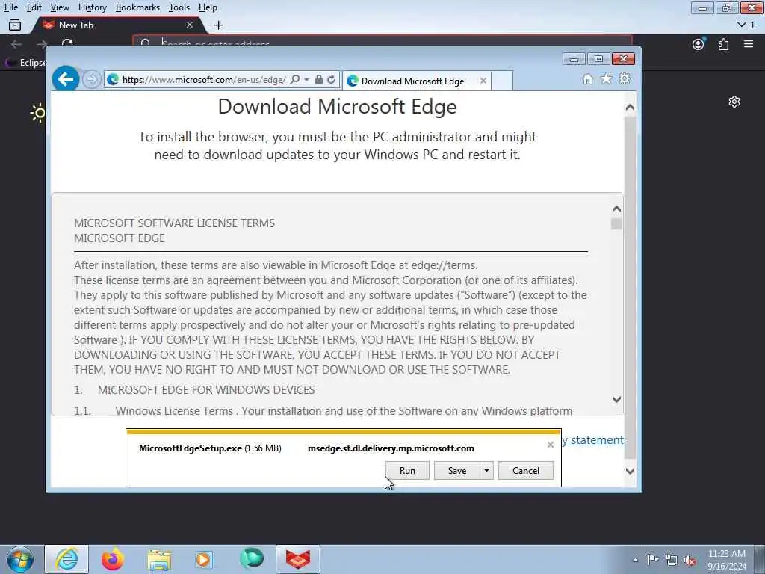Open Windows Explorer folder on taskbar
765x574 pixels.
pyautogui.click(x=159, y=559)
